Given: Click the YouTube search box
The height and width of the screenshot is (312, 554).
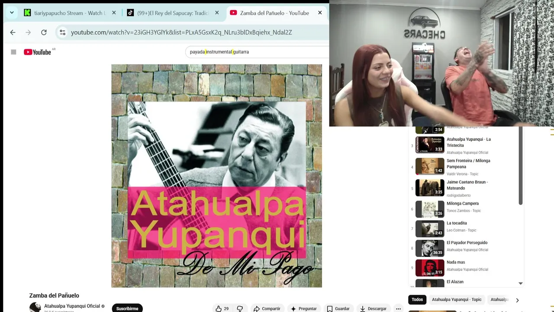Looking at the screenshot, I should (x=258, y=52).
